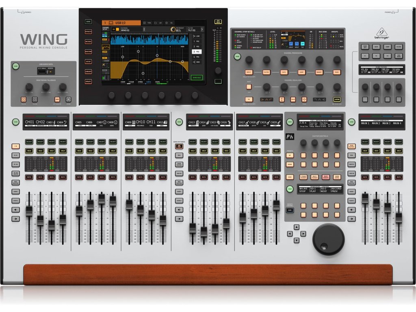Select the 3 PEQ band on touchscreen
416x312 pixels.
click(x=197, y=52)
